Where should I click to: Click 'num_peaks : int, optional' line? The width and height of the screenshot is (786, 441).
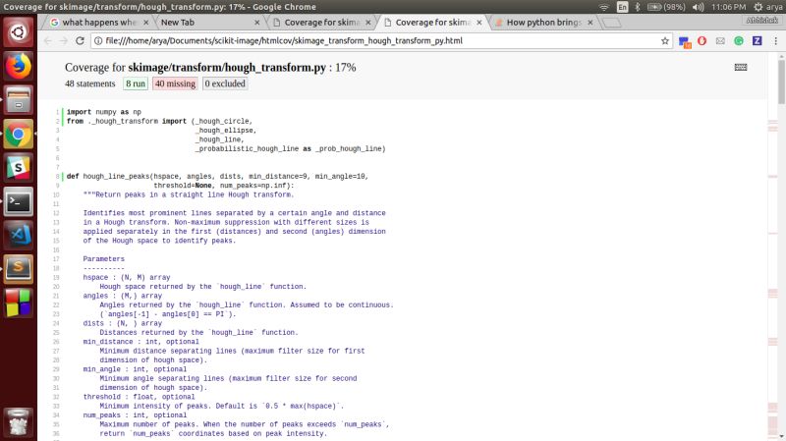pyautogui.click(x=135, y=415)
